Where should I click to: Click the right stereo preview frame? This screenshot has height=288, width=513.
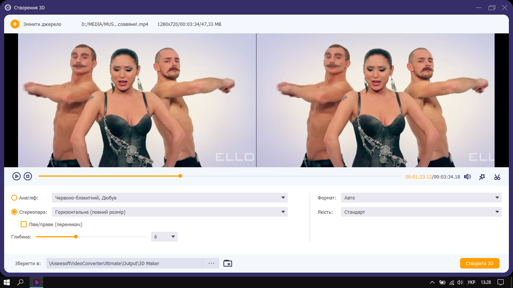tap(376, 100)
